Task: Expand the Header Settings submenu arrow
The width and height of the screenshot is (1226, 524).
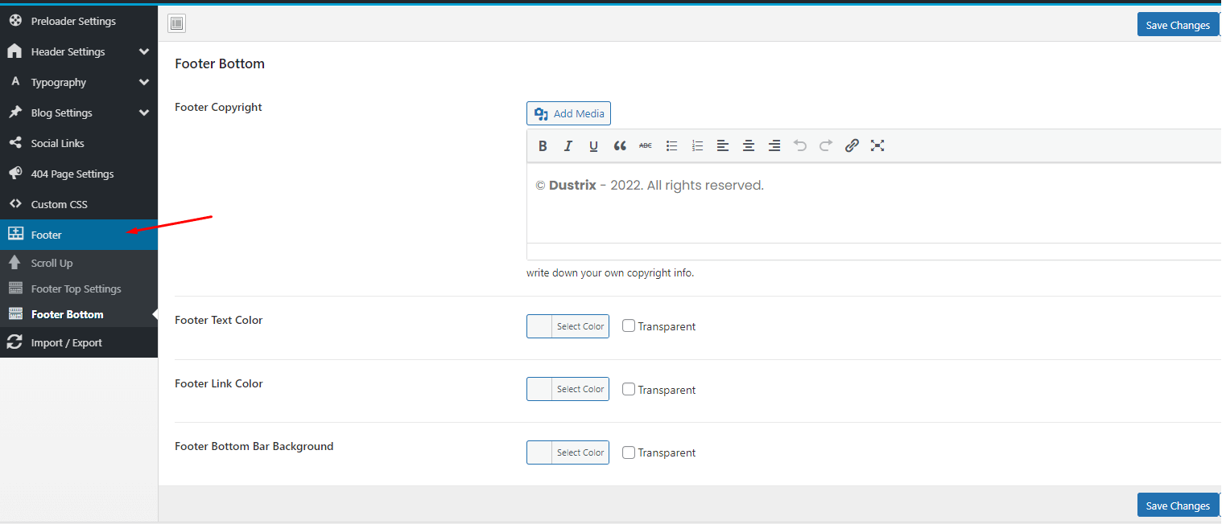Action: point(144,51)
